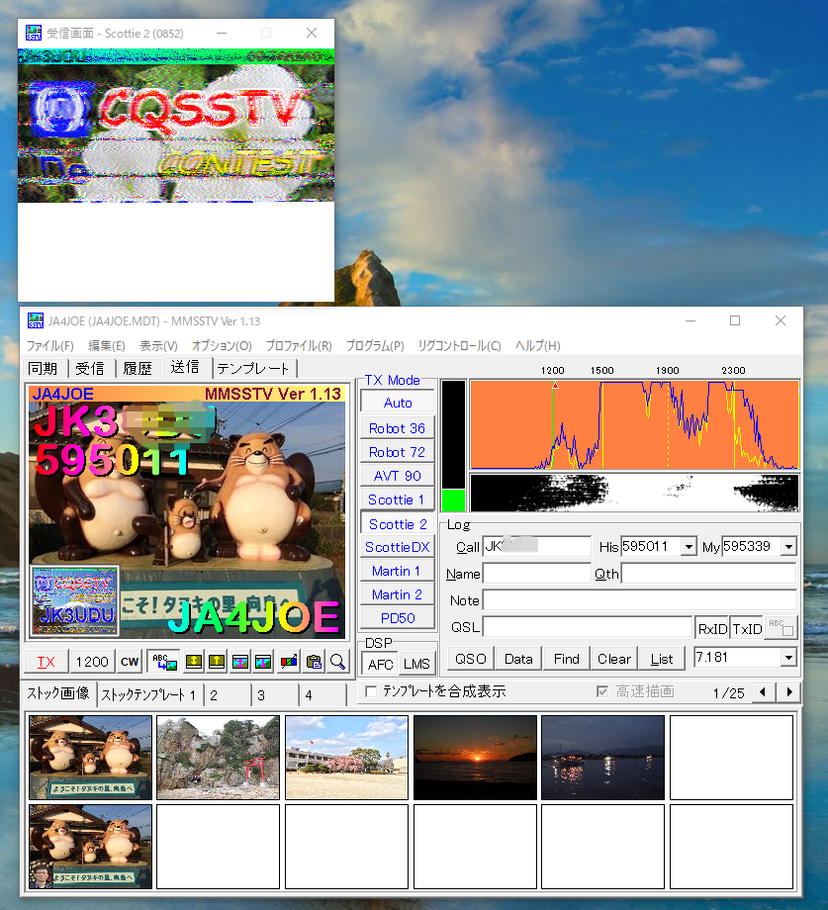Viewport: 828px width, 910px height.
Task: Click the sunset stock image thumbnail
Action: pyautogui.click(x=475, y=758)
